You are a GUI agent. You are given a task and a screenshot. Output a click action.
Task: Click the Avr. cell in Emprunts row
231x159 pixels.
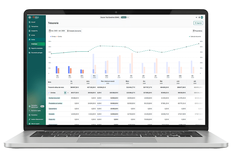(144, 119)
